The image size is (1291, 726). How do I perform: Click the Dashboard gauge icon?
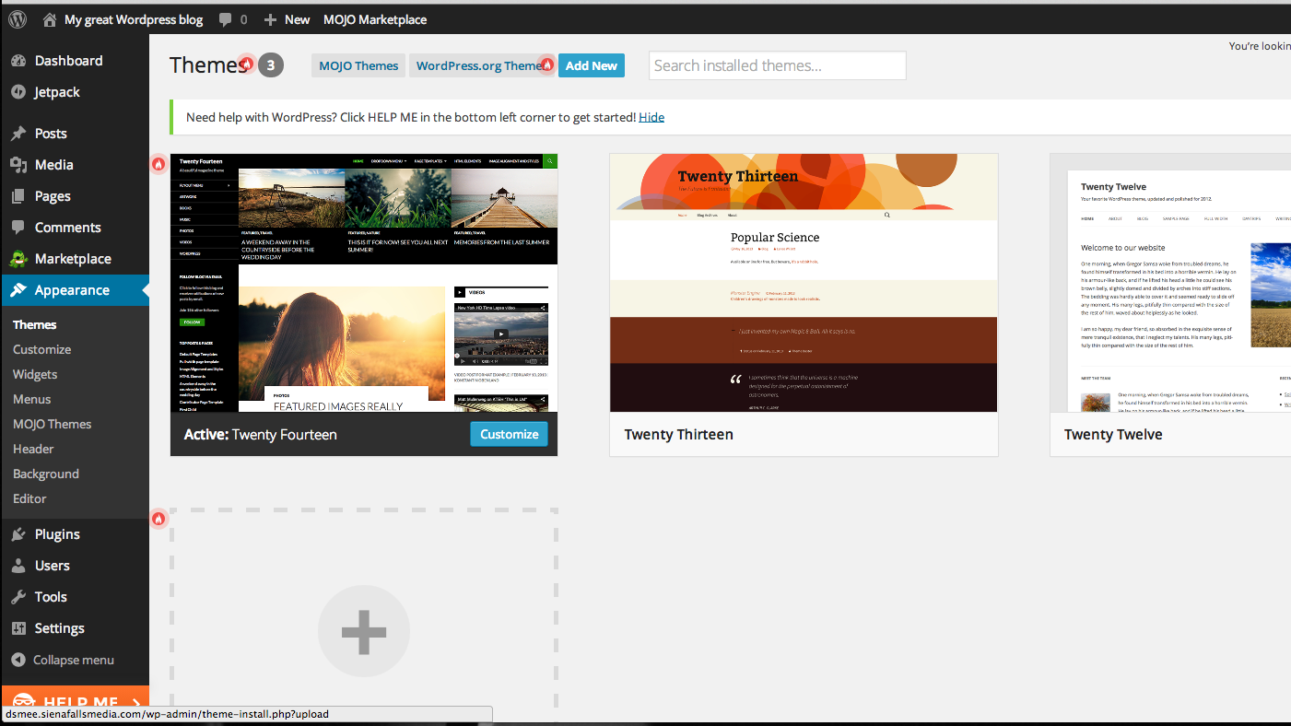click(18, 61)
